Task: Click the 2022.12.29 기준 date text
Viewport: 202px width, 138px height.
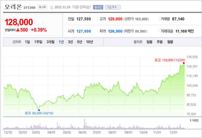Action: pos(72,7)
